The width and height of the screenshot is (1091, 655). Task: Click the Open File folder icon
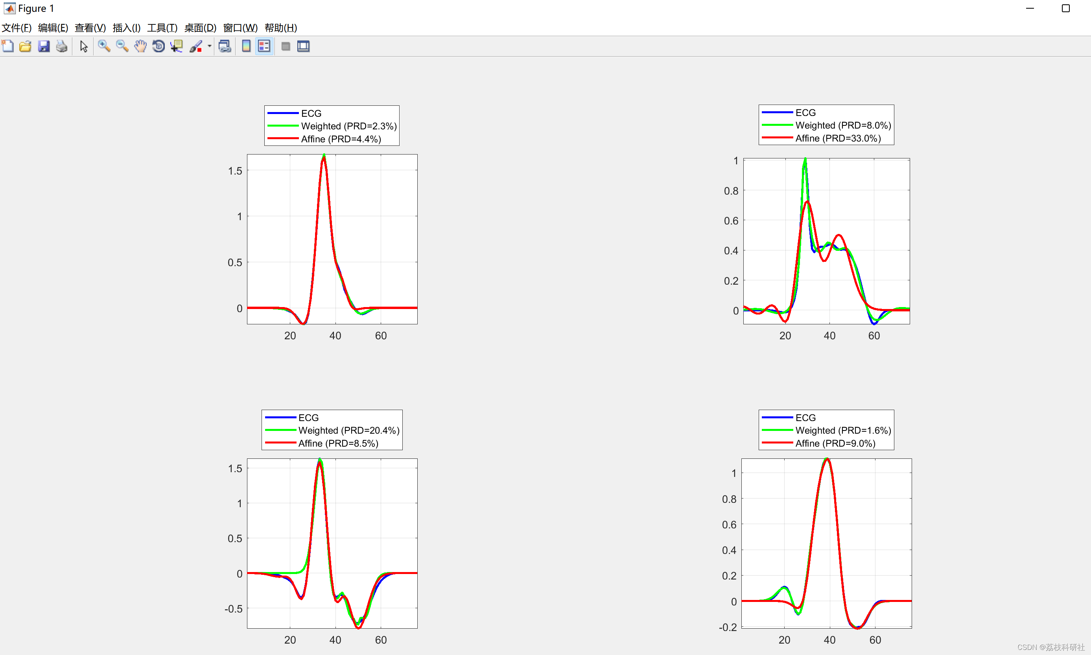[x=25, y=46]
